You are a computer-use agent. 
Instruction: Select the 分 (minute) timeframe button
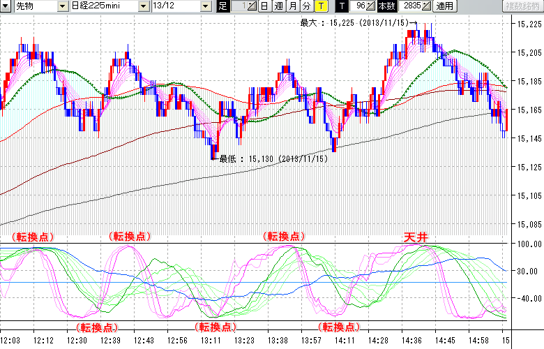306,6
